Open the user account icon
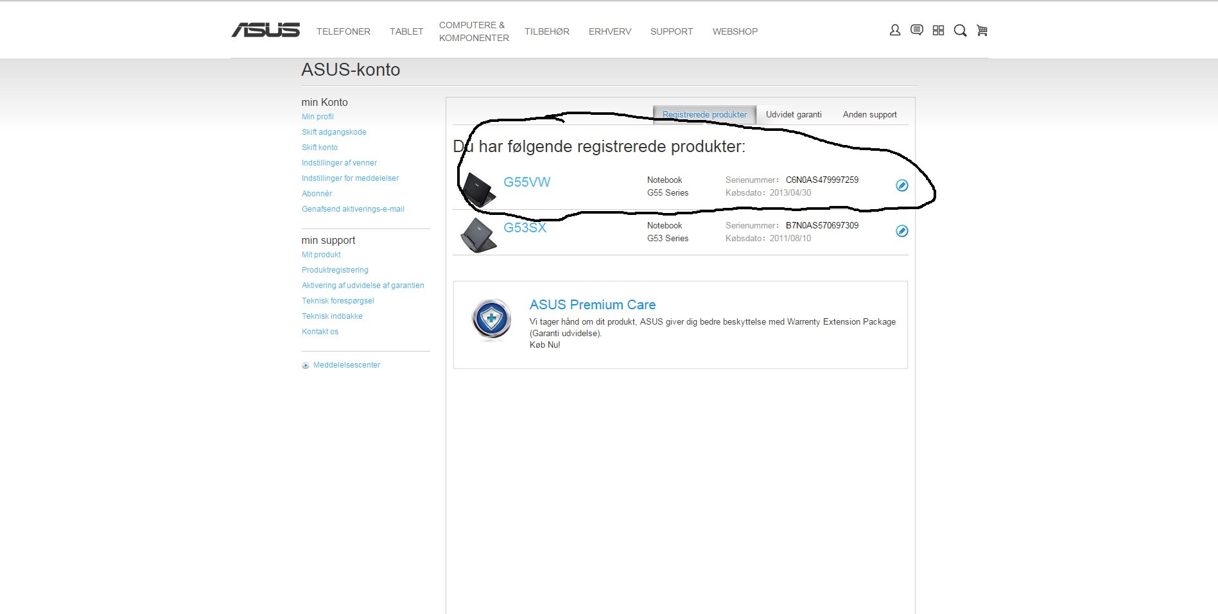Viewport: 1218px width, 614px height. pos(894,30)
